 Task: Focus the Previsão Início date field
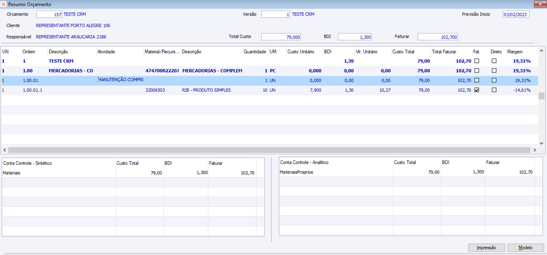(x=516, y=14)
